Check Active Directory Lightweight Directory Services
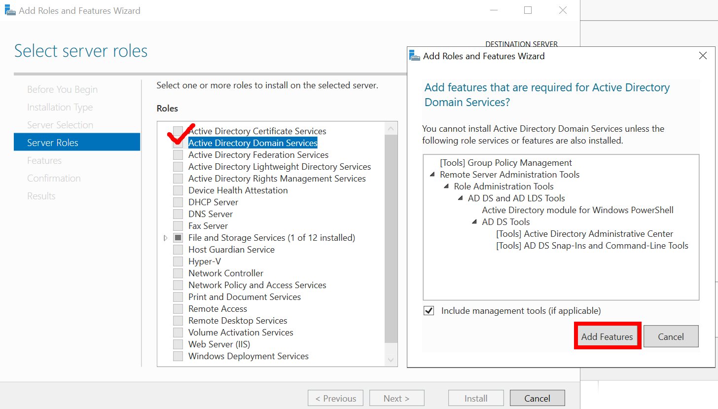The image size is (718, 409). coord(178,167)
